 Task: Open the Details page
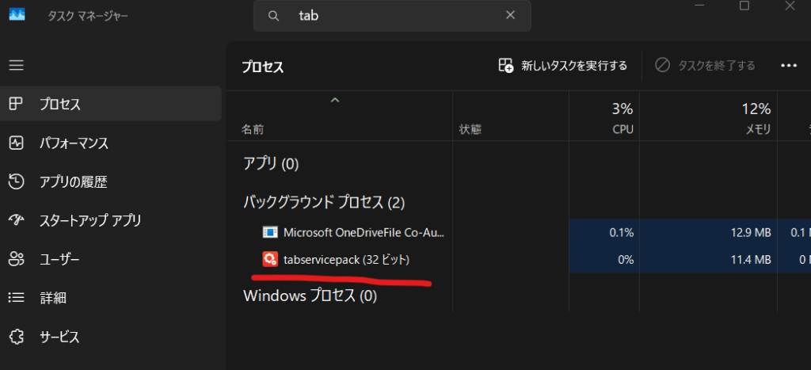coord(52,298)
